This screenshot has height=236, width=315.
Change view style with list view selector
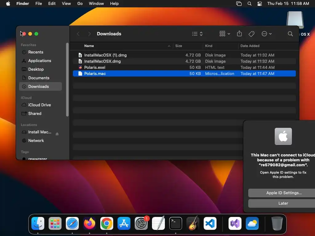coord(197,34)
